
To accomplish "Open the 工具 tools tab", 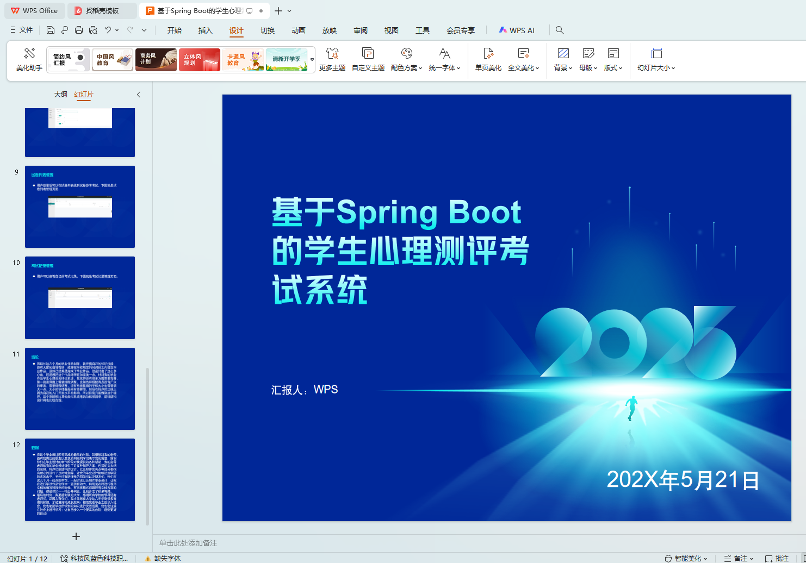I will 423,30.
